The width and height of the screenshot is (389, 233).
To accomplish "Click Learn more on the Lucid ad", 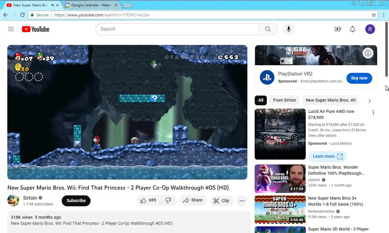I will [x=328, y=156].
